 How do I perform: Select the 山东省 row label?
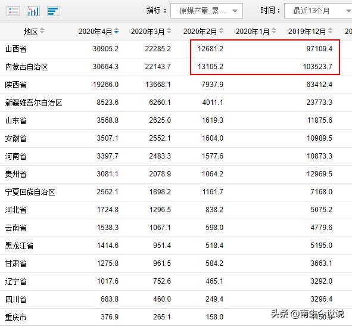pos(15,120)
